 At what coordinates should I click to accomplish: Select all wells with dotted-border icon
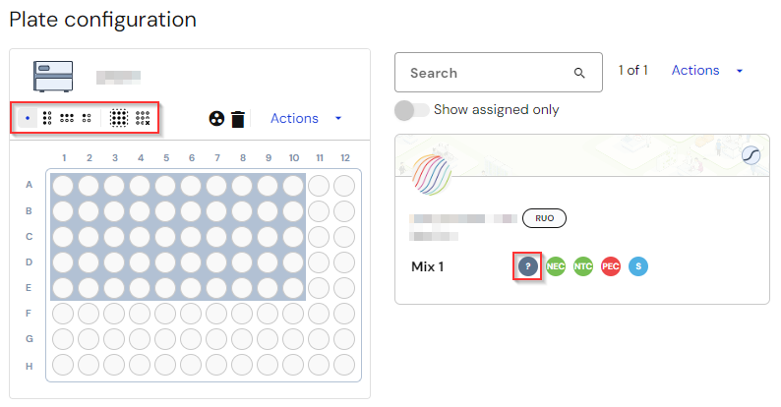(119, 118)
